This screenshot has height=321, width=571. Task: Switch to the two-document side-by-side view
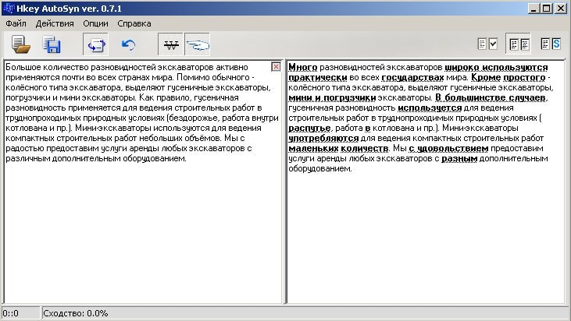tap(519, 45)
